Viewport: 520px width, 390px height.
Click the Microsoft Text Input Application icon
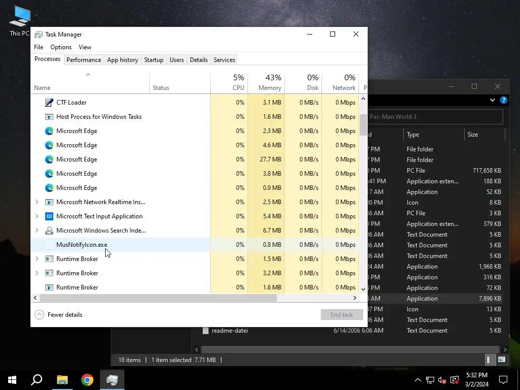49,216
